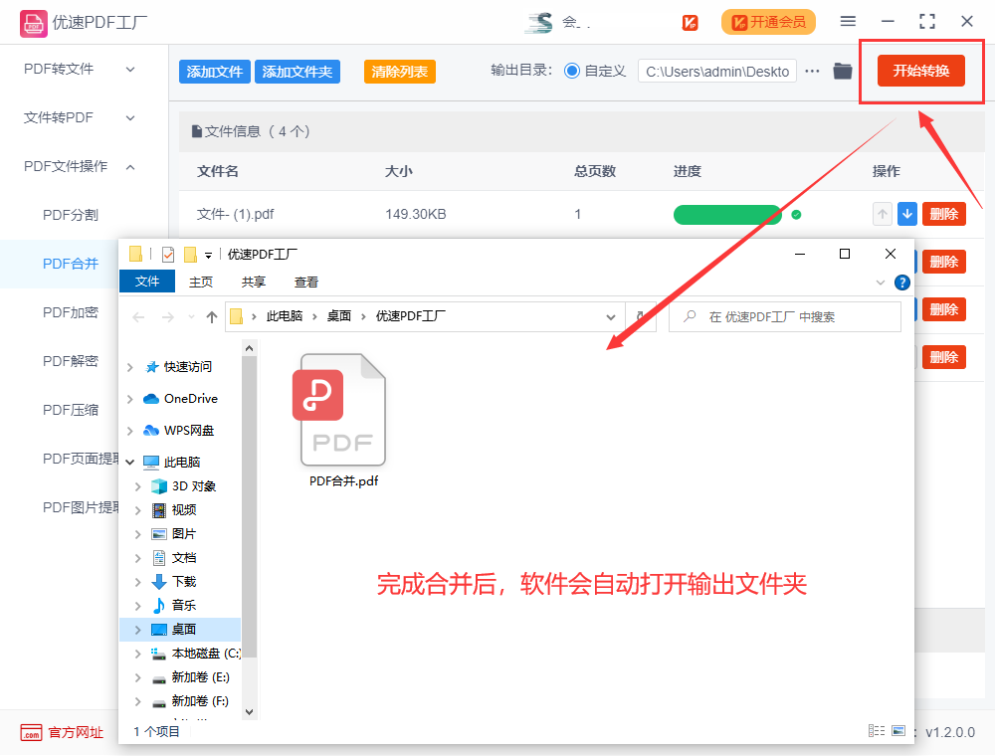Click the green progress bar of 文件- (1).pdf
The image size is (995, 756).
727,215
